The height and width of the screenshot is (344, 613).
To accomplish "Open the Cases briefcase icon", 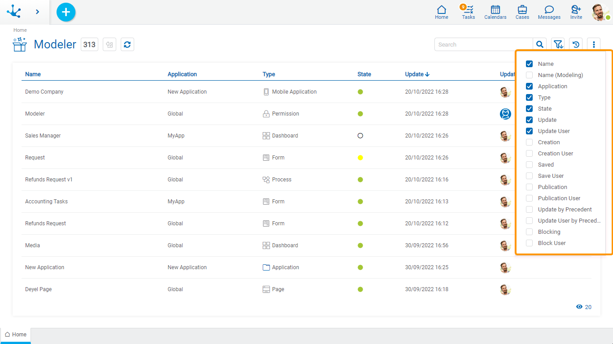I will (522, 12).
